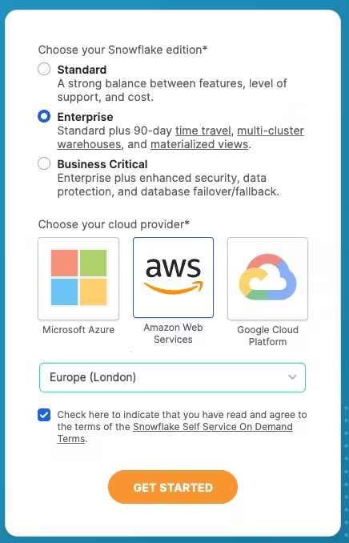Click the Google Cloud Platform label

(267, 336)
